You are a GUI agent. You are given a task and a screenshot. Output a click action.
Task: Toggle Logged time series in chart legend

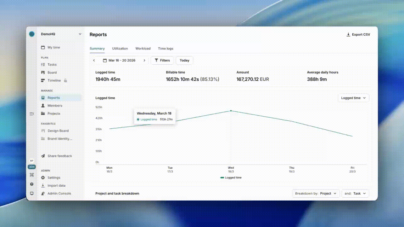[231, 178]
